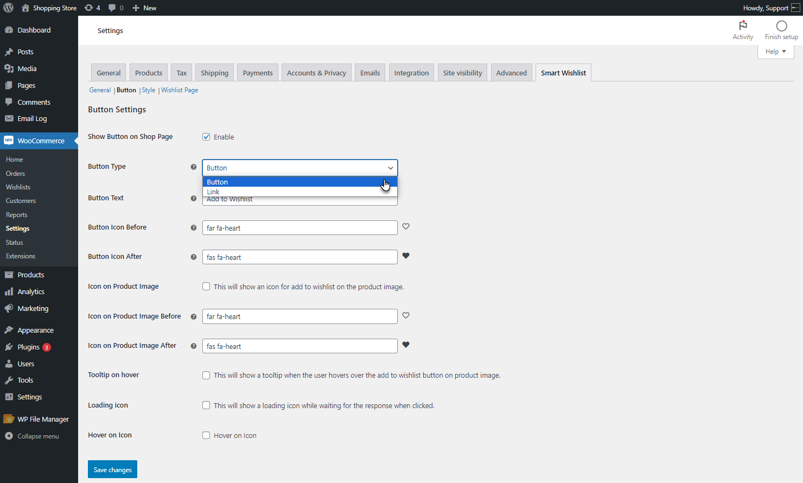Click outline heart preview for Button Icon Before

[406, 226]
